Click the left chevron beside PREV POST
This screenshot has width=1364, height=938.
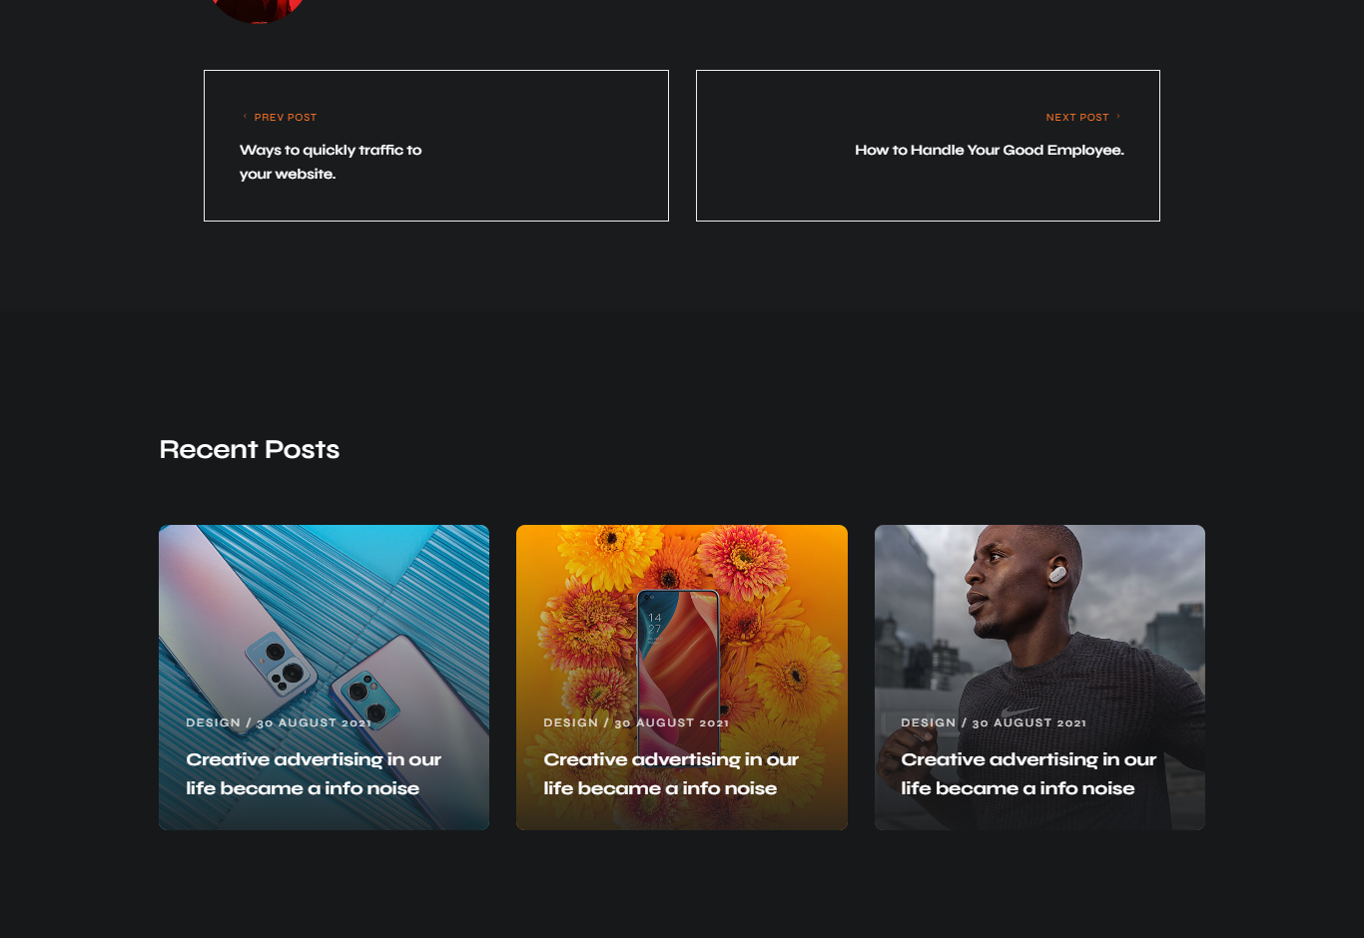pos(245,117)
